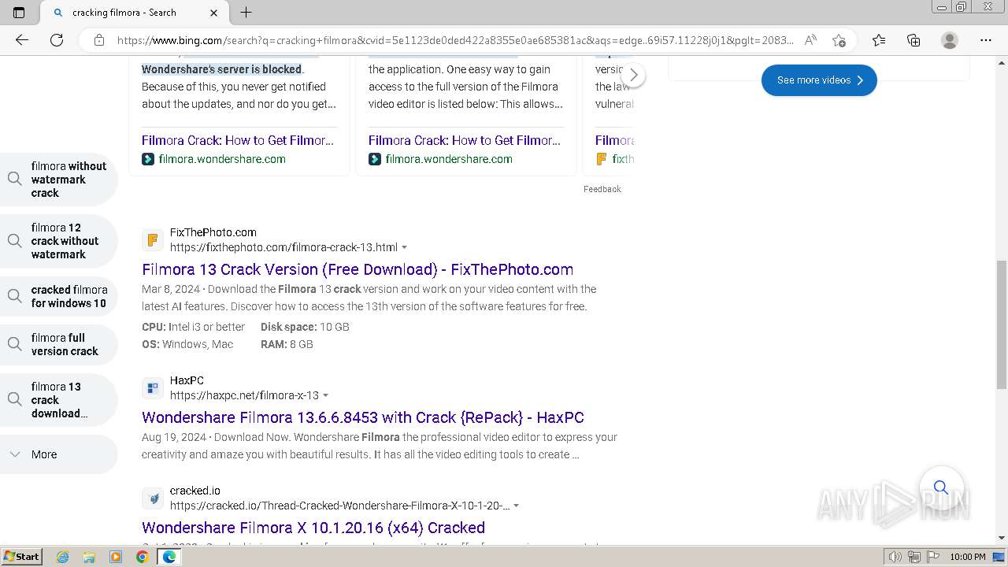The height and width of the screenshot is (567, 1008).
Task: Click the FixThePhoto favicon
Action: (x=153, y=240)
